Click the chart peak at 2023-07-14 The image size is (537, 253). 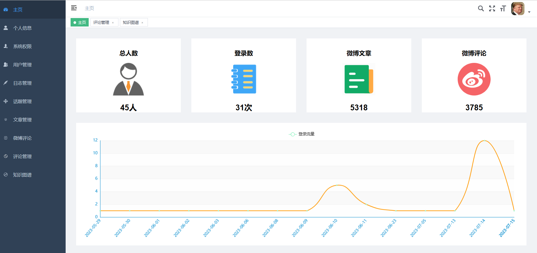(484, 141)
